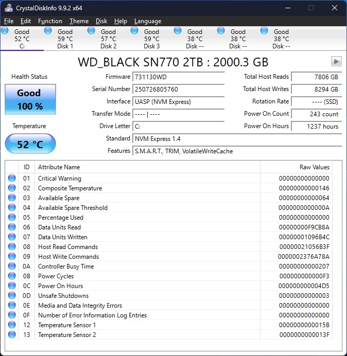347x356 pixels.
Task: Click the 52 °C temperature button
Action: coord(30,144)
